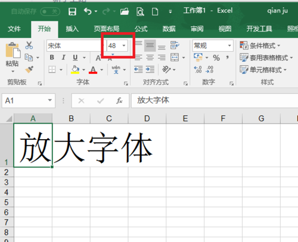The height and width of the screenshot is (242, 298).
Task: Toggle the AutoSave switch
Action: click(x=50, y=11)
